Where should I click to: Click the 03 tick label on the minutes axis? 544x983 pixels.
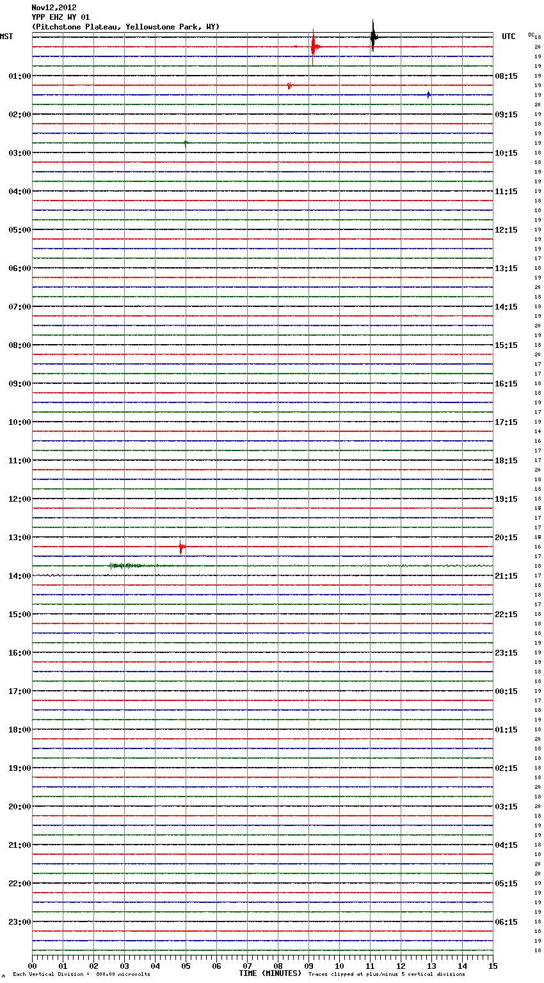point(124,966)
